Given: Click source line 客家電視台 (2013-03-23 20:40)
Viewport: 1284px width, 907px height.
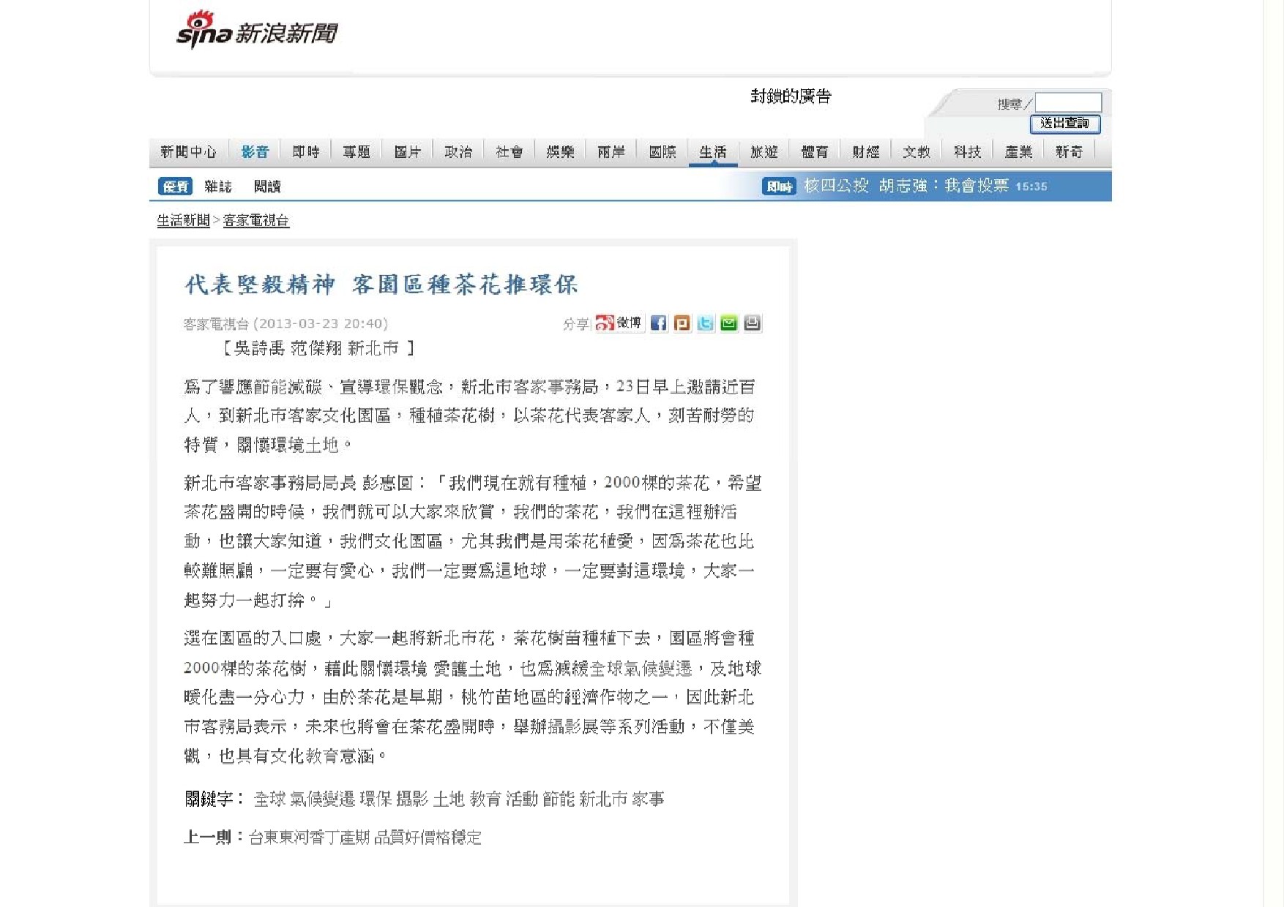Looking at the screenshot, I should [285, 323].
